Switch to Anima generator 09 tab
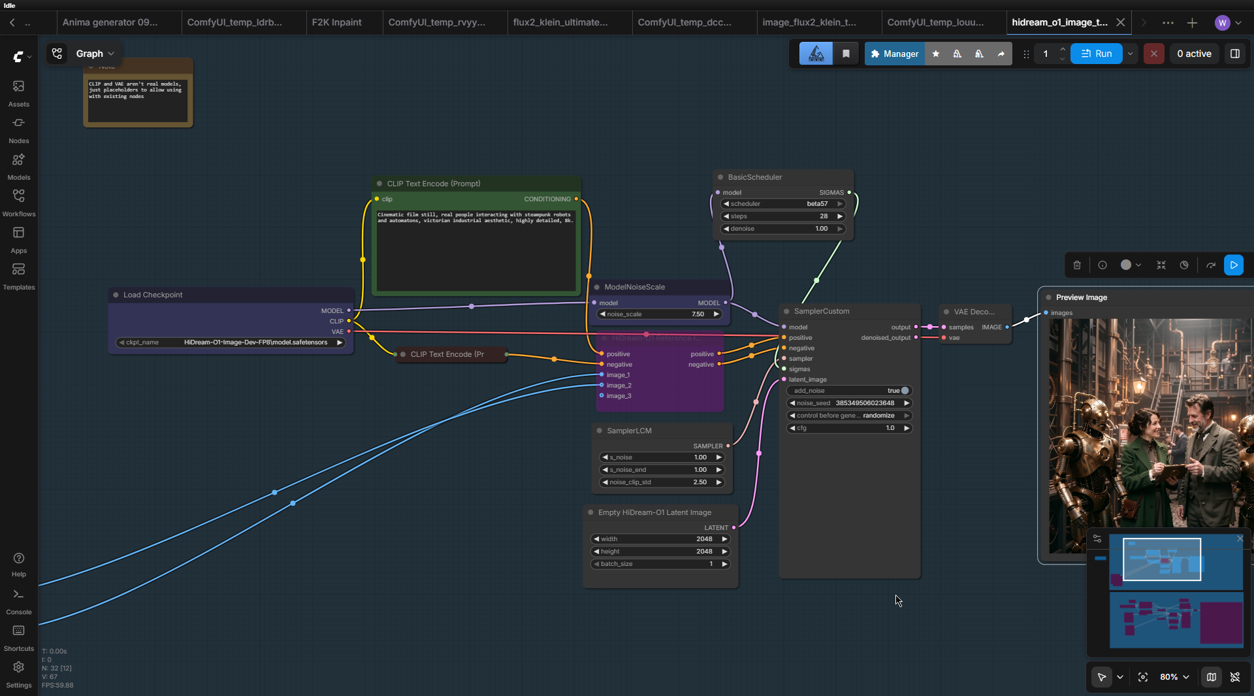1254x696 pixels. (110, 22)
